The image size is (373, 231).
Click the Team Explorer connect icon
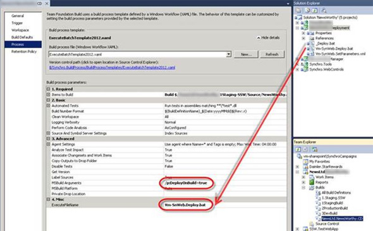tap(314, 149)
